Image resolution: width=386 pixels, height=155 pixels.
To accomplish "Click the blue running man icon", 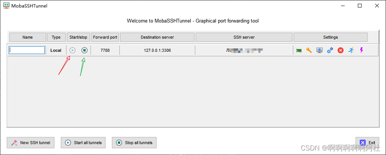I will 351,50.
